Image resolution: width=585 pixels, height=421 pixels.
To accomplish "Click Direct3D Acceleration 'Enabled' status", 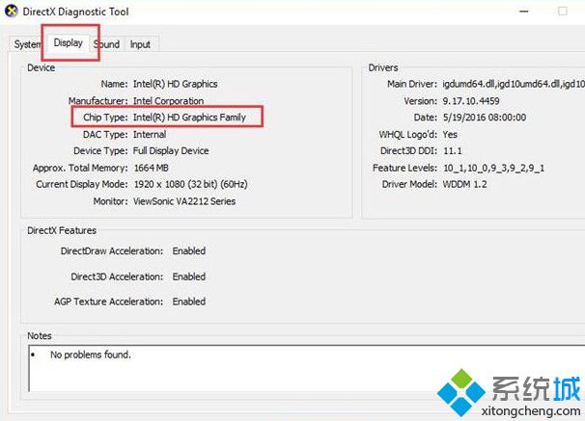I will (x=189, y=276).
